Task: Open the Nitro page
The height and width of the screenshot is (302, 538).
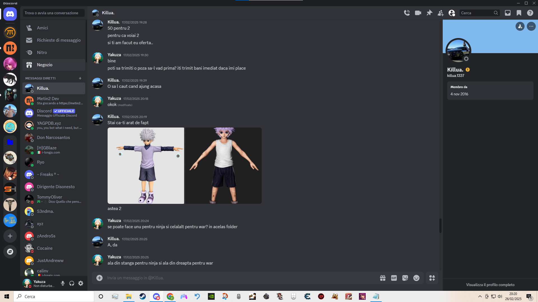Action: tap(54, 53)
